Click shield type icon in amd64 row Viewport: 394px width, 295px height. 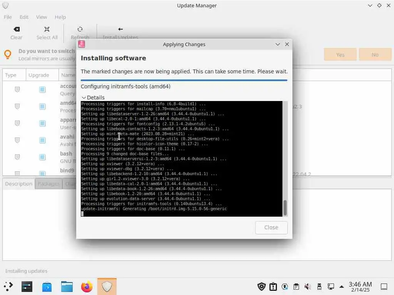17,106
